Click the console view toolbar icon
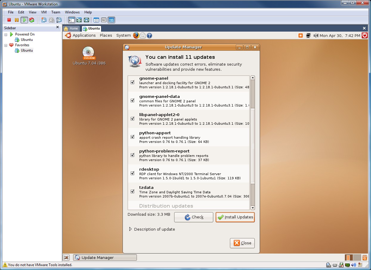The width and height of the screenshot is (371, 270). [x=112, y=20]
